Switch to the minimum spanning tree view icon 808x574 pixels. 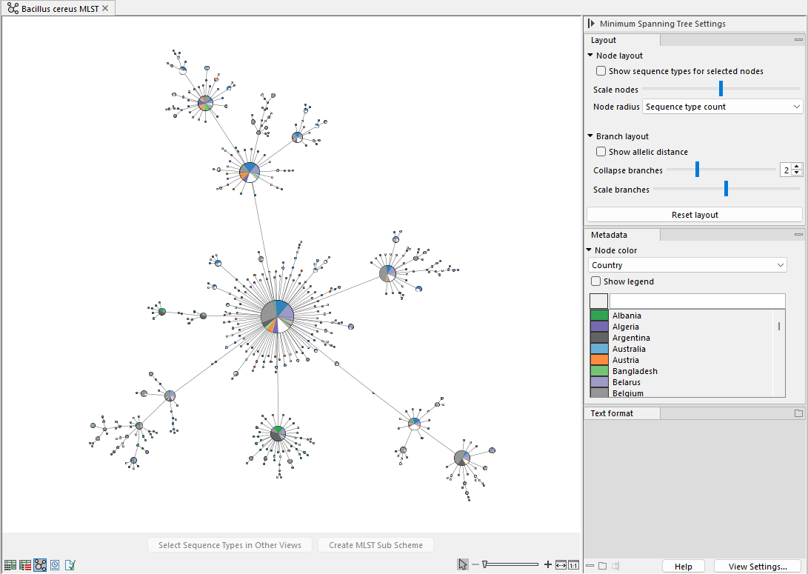pos(40,565)
